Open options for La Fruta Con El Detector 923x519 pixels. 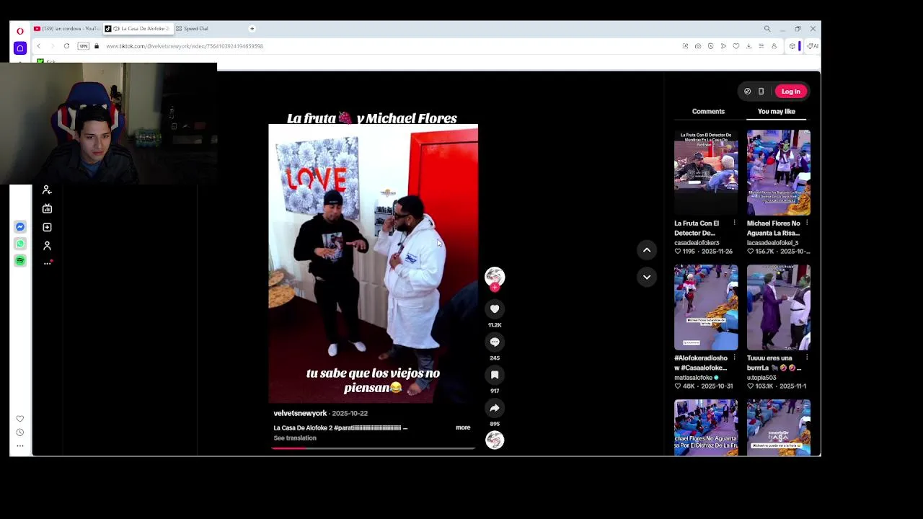tap(734, 223)
